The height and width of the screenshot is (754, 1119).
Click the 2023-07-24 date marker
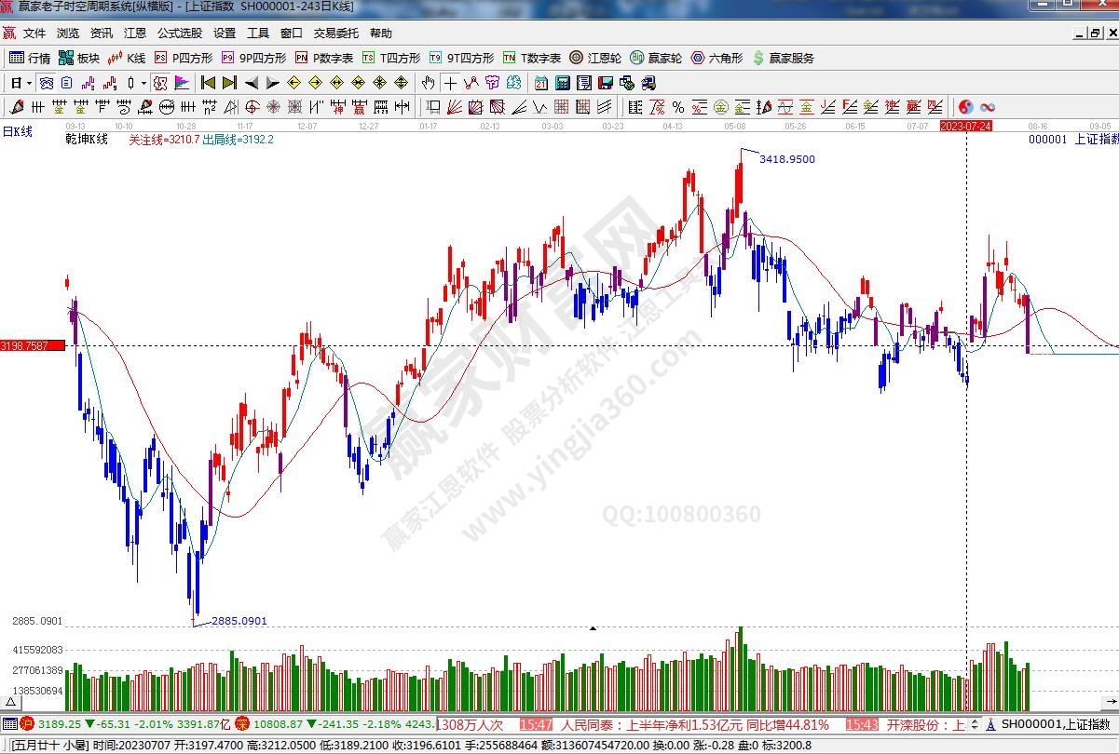965,125
